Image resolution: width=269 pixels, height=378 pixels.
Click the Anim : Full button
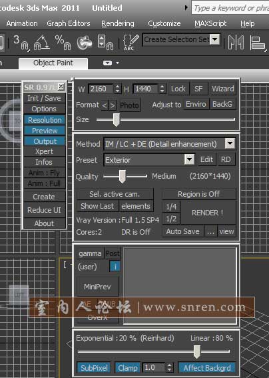click(44, 183)
